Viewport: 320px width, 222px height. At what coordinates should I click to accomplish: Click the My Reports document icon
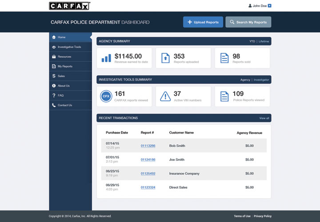pyautogui.click(x=54, y=67)
